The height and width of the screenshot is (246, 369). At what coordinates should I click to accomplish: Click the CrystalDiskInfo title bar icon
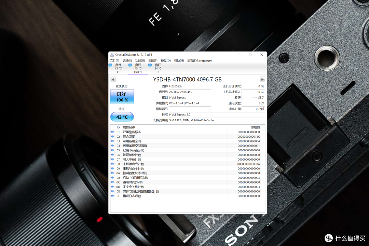(x=112, y=55)
